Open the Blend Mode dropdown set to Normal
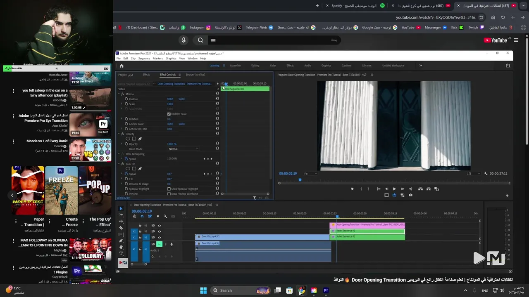Image resolution: width=529 pixels, height=297 pixels. pyautogui.click(x=184, y=149)
